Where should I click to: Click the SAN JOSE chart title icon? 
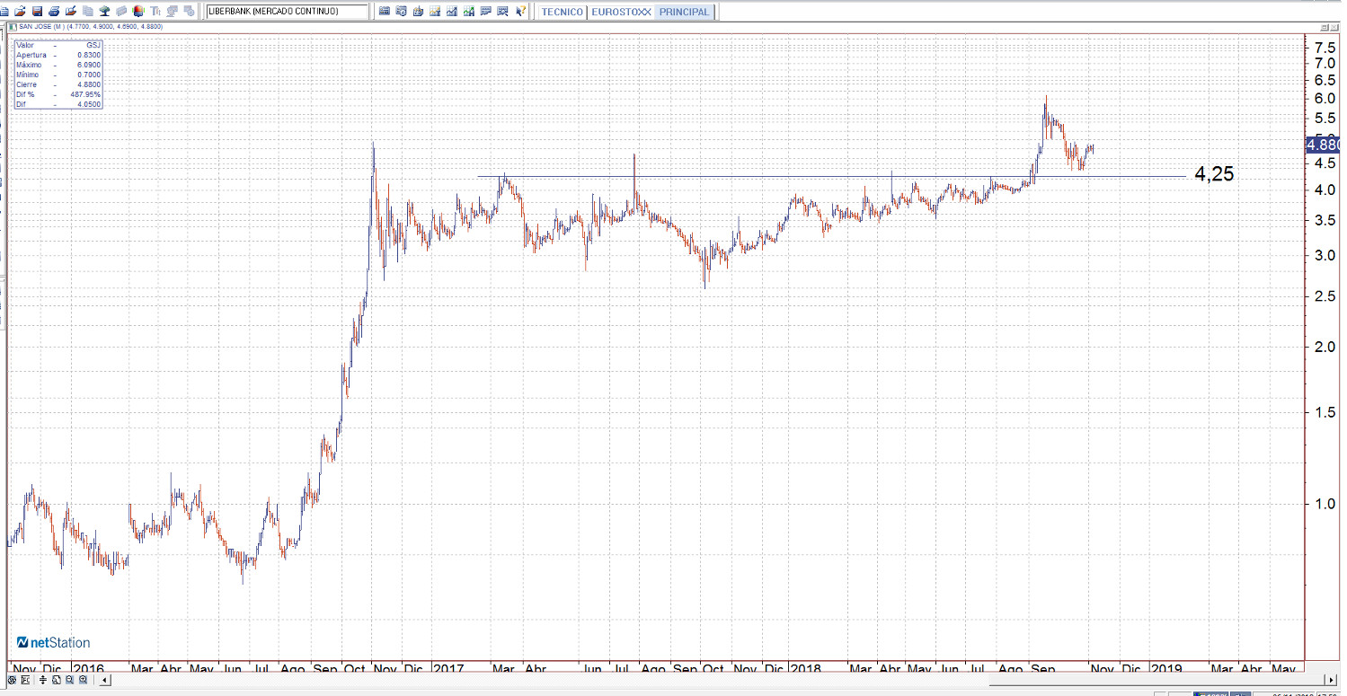[x=13, y=27]
